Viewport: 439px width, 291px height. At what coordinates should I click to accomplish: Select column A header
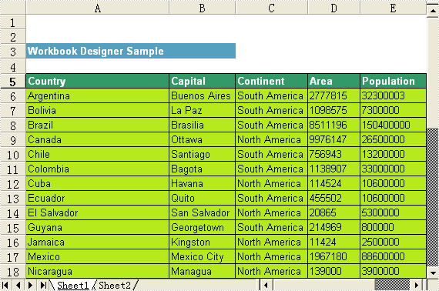pos(98,8)
